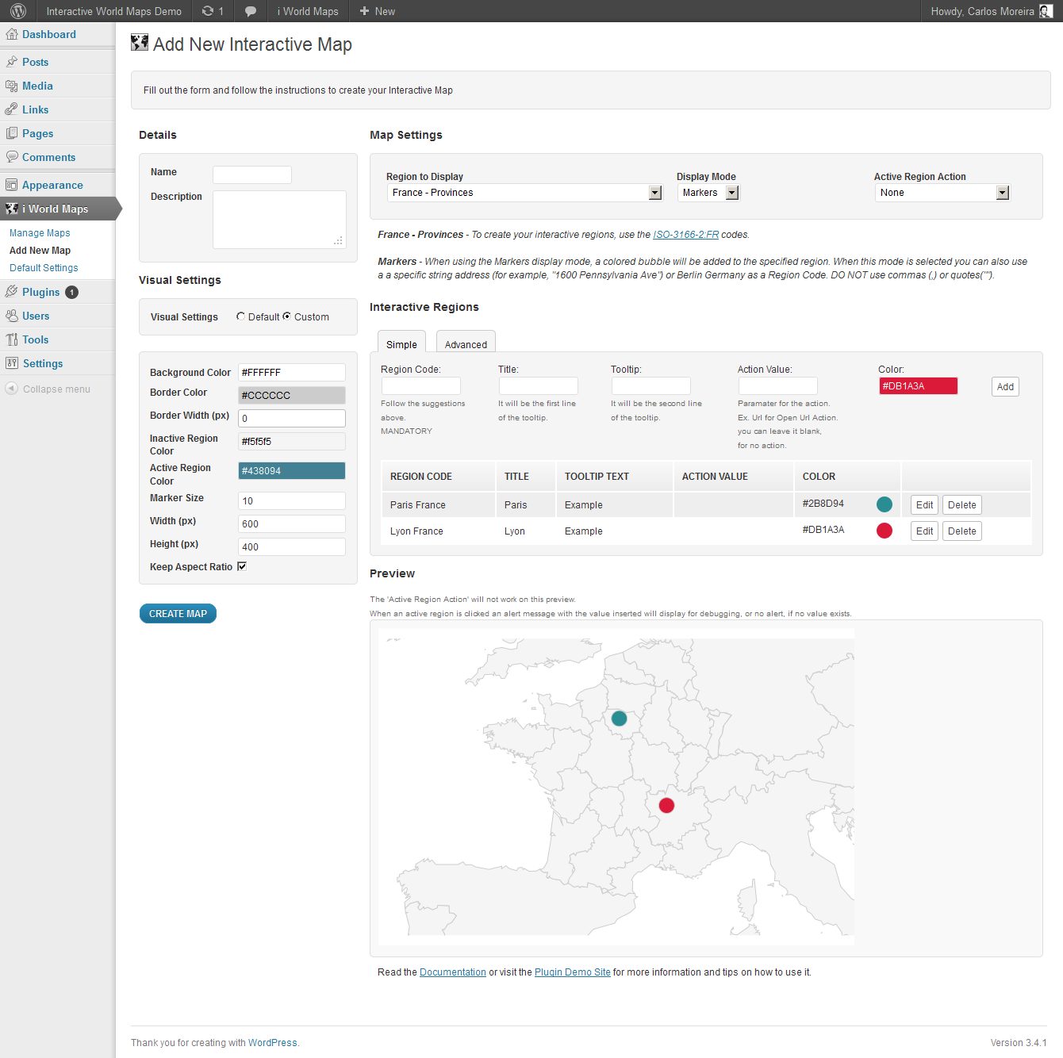This screenshot has width=1063, height=1058.
Task: Click the red #DB1A3A color picker field
Action: (x=918, y=386)
